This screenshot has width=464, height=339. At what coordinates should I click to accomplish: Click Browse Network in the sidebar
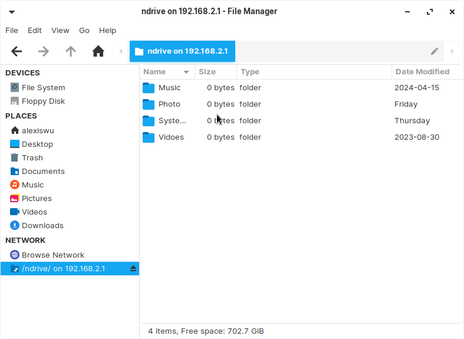coord(70,255)
